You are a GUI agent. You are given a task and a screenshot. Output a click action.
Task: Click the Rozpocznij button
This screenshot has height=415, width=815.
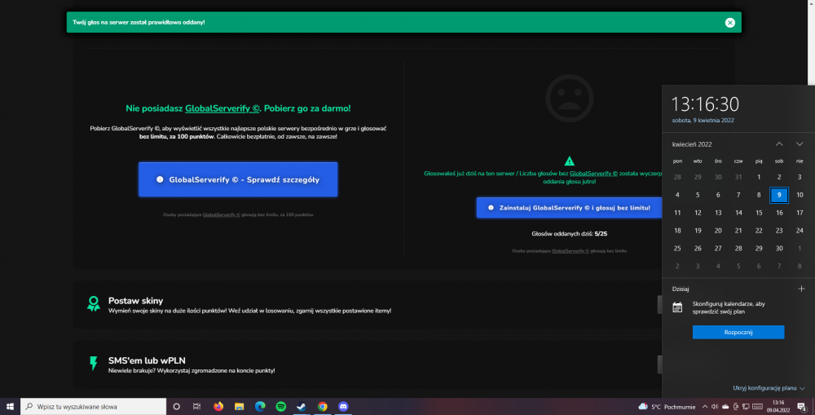click(738, 332)
